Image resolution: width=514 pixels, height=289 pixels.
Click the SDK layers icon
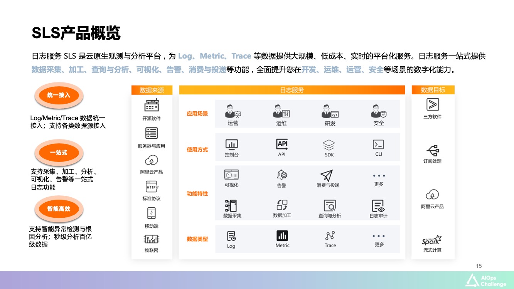[x=329, y=145]
